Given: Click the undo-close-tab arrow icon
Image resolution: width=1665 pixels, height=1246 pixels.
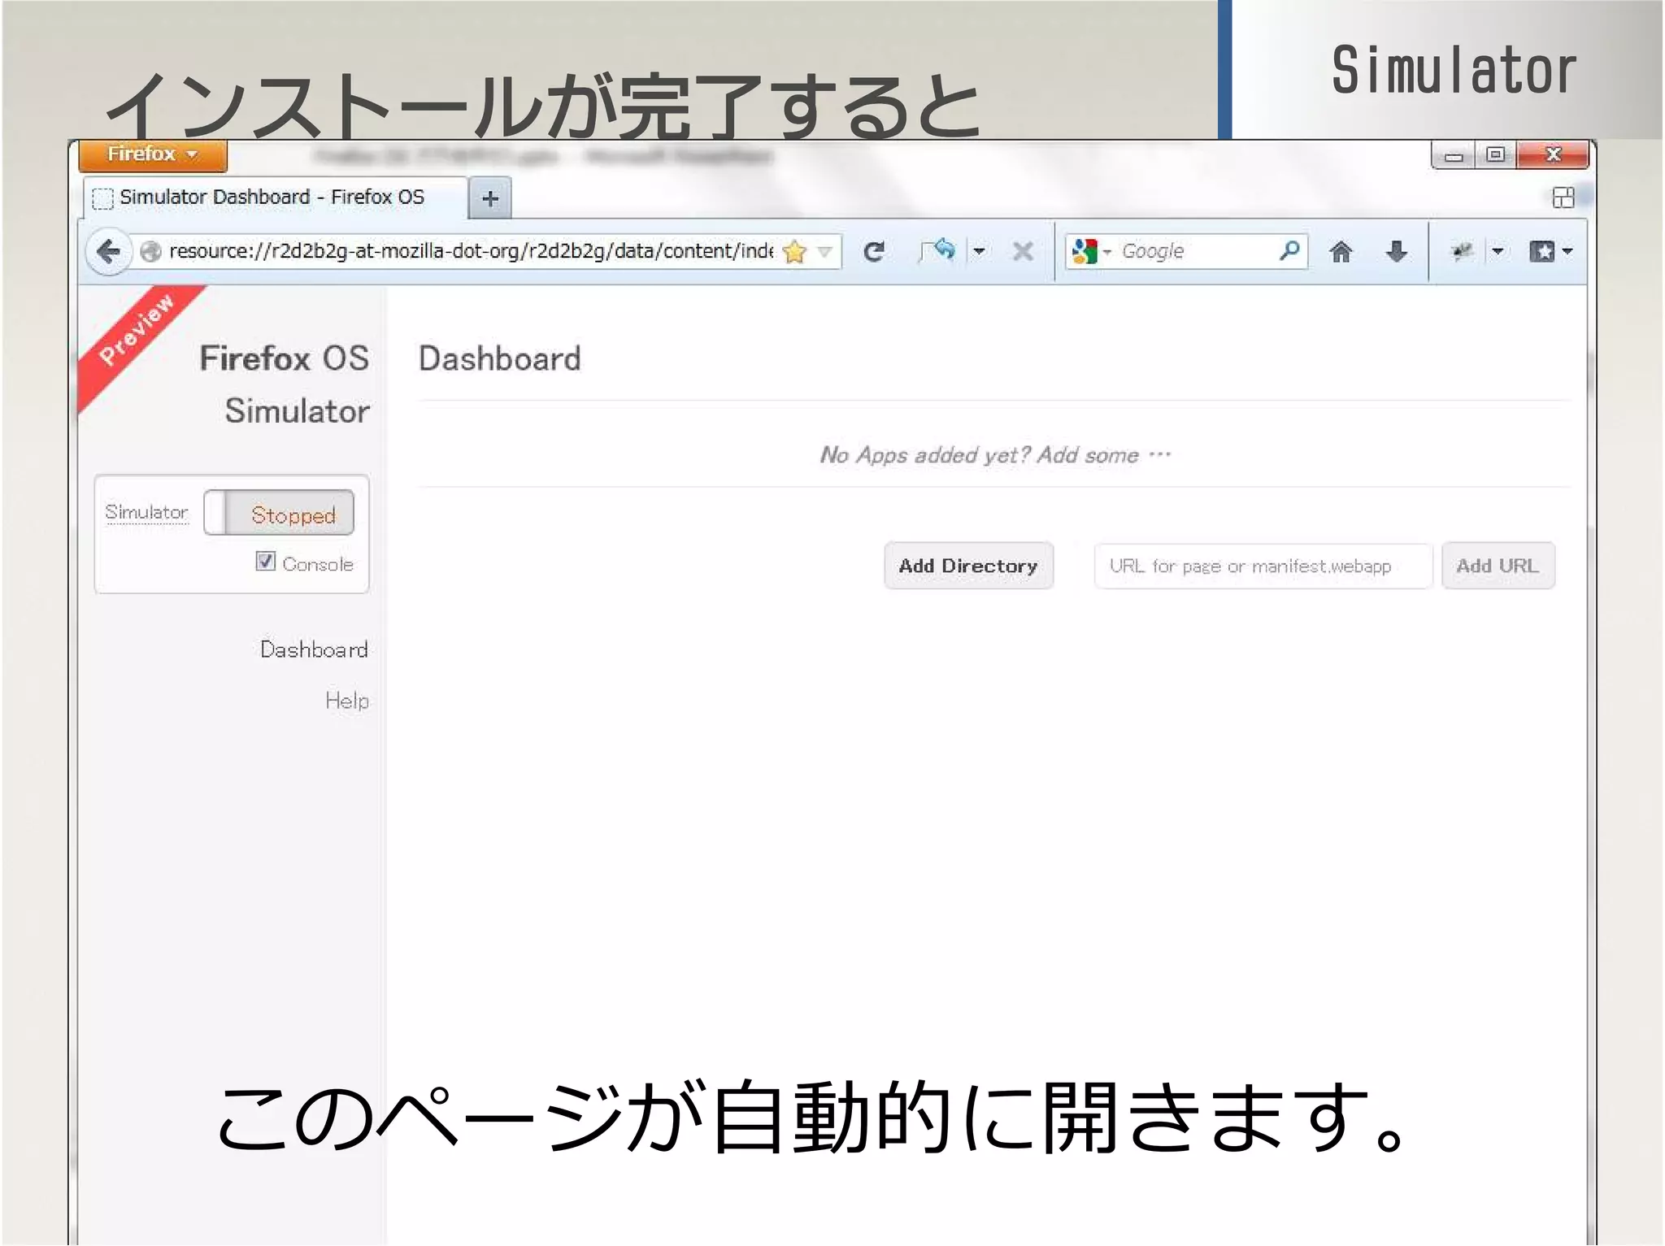Looking at the screenshot, I should [x=939, y=251].
